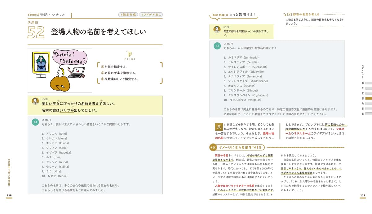Jump to chapter 1 index tab

tap(369, 88)
